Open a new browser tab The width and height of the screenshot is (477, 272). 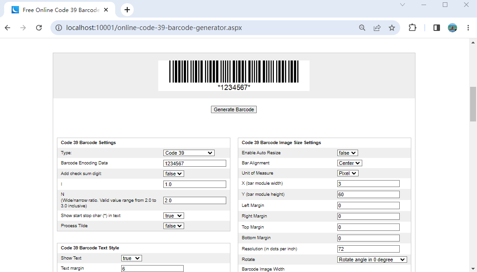(127, 9)
